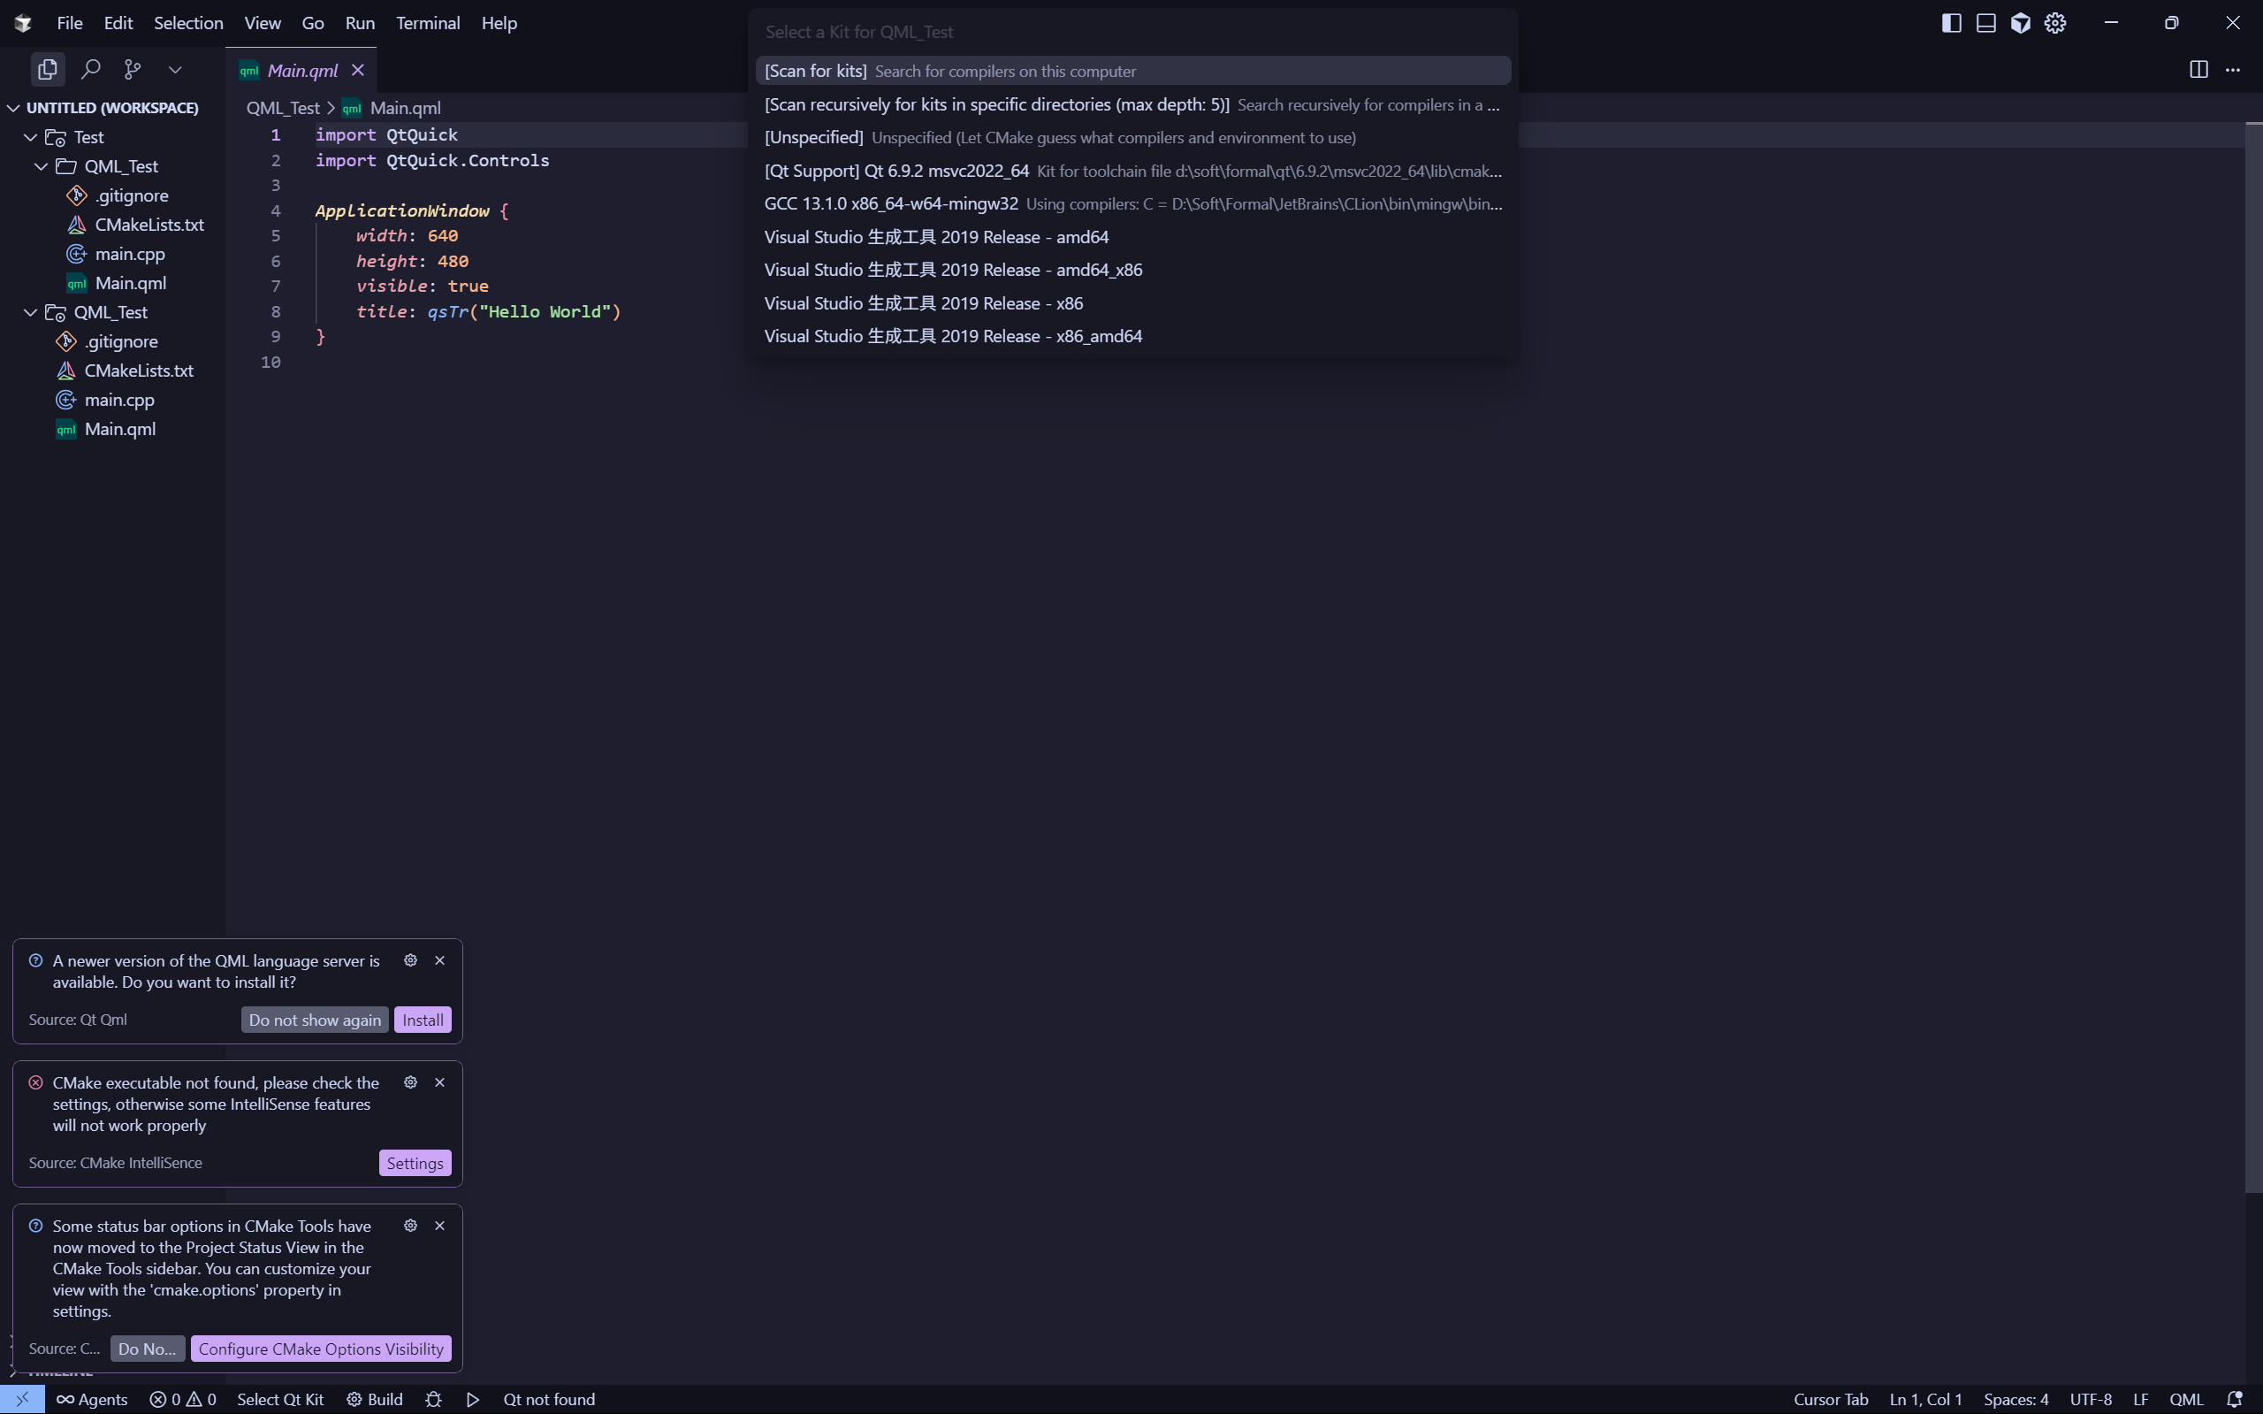Open the Terminal menu
Screen dimensions: 2263x1414
pos(428,22)
